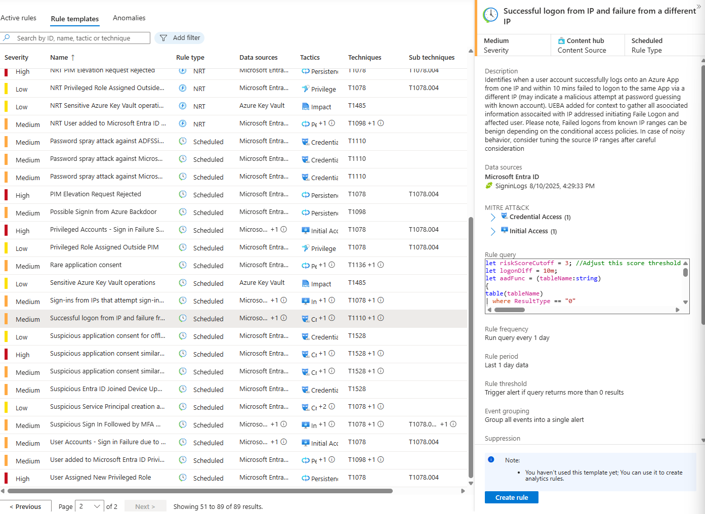The width and height of the screenshot is (705, 514).
Task: Click the Microsoft Entra ID data source text
Action: pyautogui.click(x=512, y=177)
